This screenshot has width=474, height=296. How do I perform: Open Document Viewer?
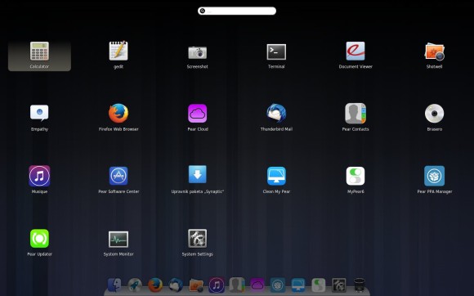click(355, 51)
